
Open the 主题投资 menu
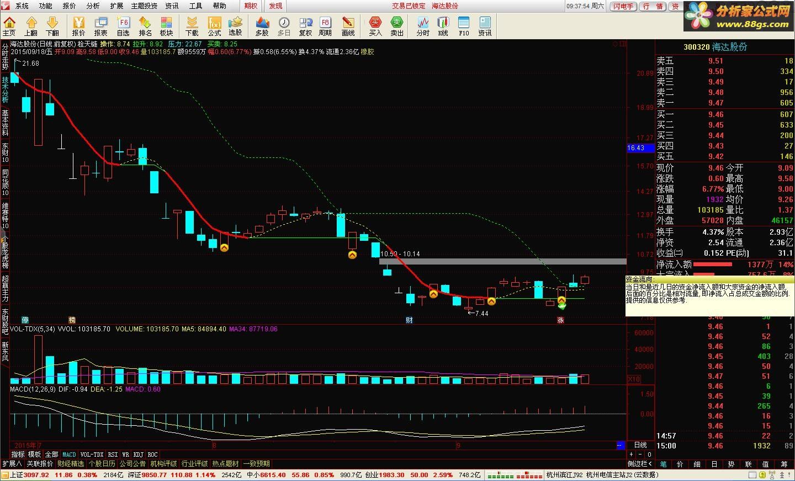[x=144, y=6]
